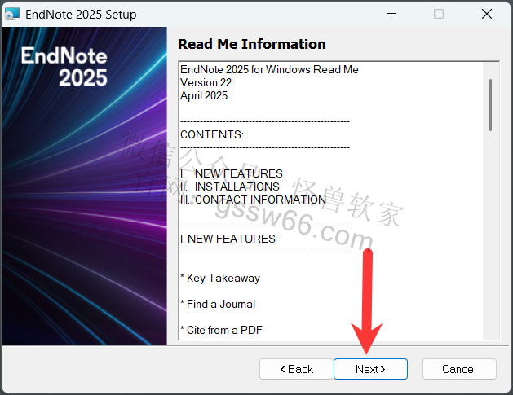513x395 pixels.
Task: Click the EndNote 2025 logo on the banner
Action: click(64, 67)
